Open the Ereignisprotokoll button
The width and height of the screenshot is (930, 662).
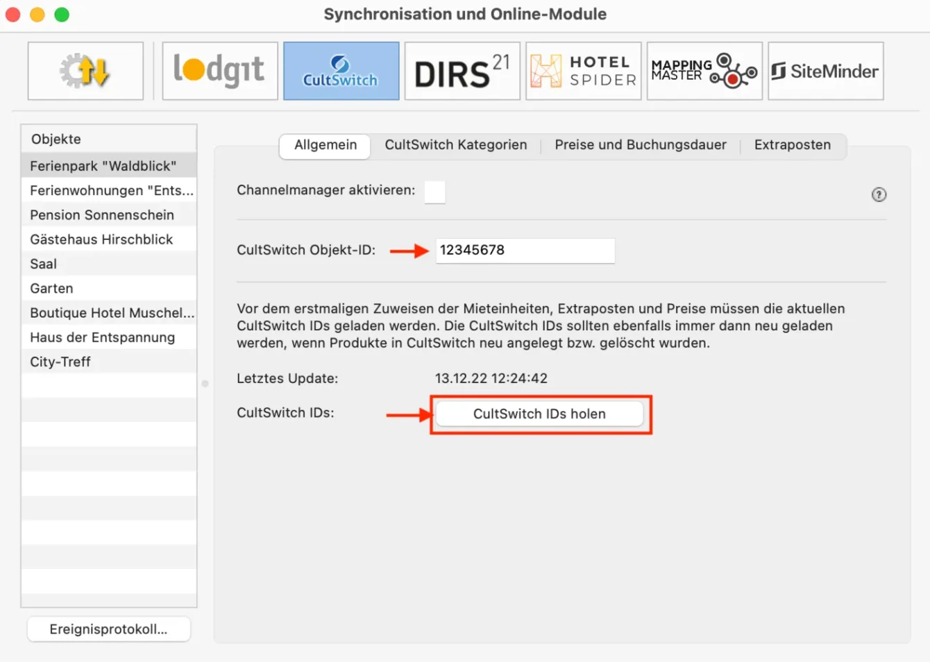point(108,629)
